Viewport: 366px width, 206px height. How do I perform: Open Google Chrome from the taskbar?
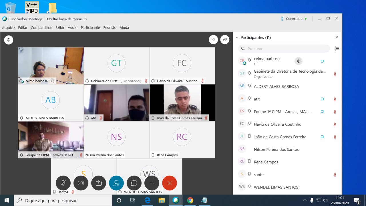click(x=190, y=200)
